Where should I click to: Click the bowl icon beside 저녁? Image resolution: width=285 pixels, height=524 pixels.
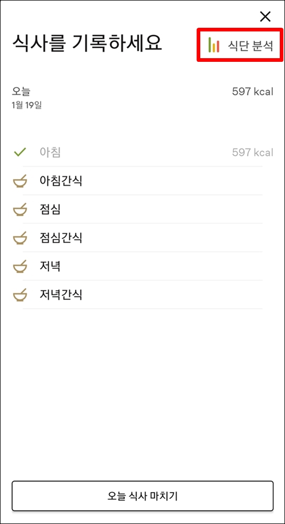pyautogui.click(x=19, y=267)
